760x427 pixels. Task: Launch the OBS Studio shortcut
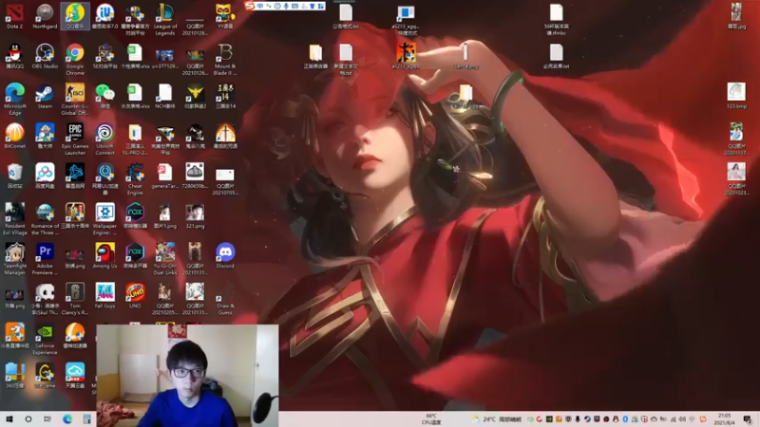[45, 56]
